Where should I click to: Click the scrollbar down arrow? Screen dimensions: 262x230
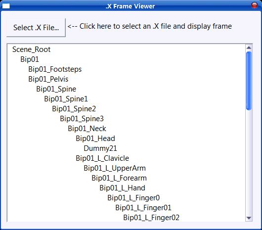coord(249,218)
